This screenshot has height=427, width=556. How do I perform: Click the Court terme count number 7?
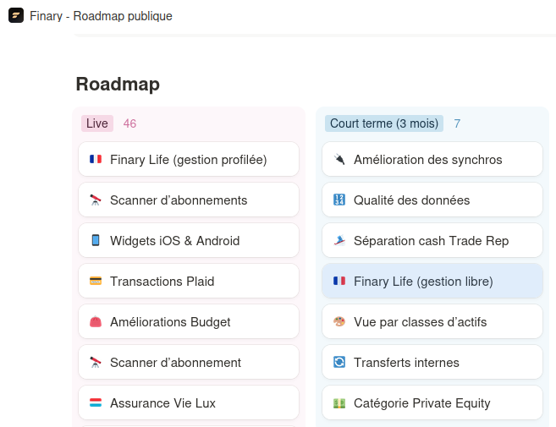click(457, 123)
